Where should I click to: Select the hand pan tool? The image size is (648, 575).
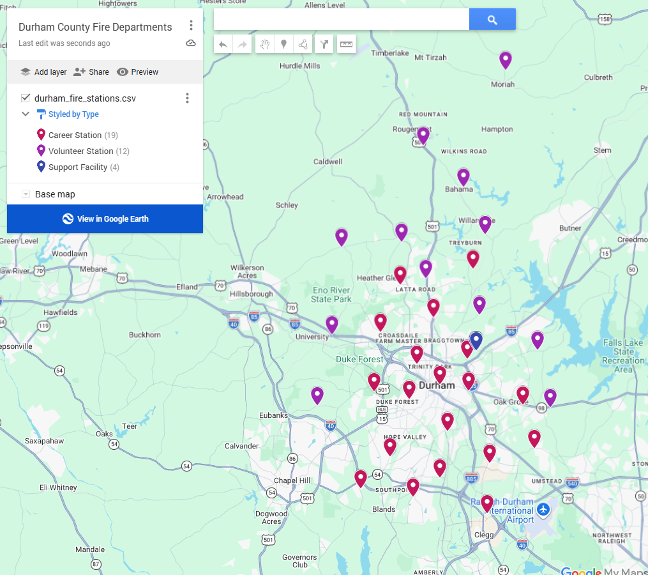[265, 44]
